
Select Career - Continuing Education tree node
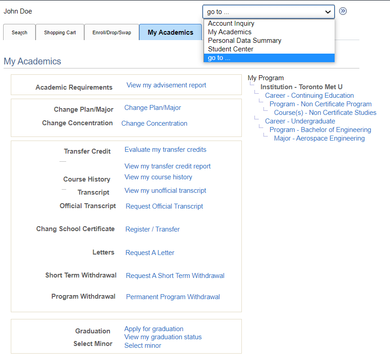pyautogui.click(x=309, y=96)
